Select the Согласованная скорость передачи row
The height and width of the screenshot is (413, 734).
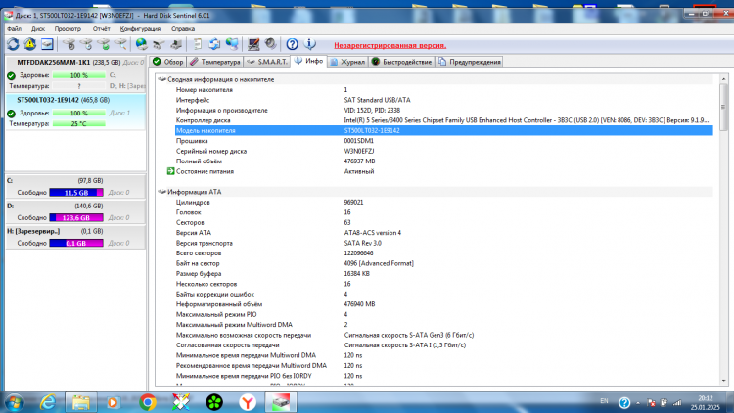tap(443, 345)
